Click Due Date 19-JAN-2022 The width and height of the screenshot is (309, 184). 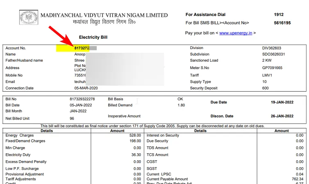[x=282, y=102]
